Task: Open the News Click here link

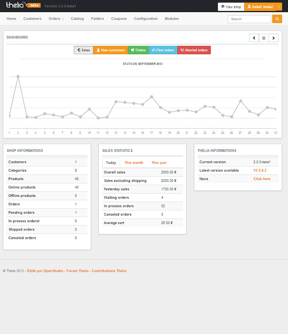Action: click(261, 179)
